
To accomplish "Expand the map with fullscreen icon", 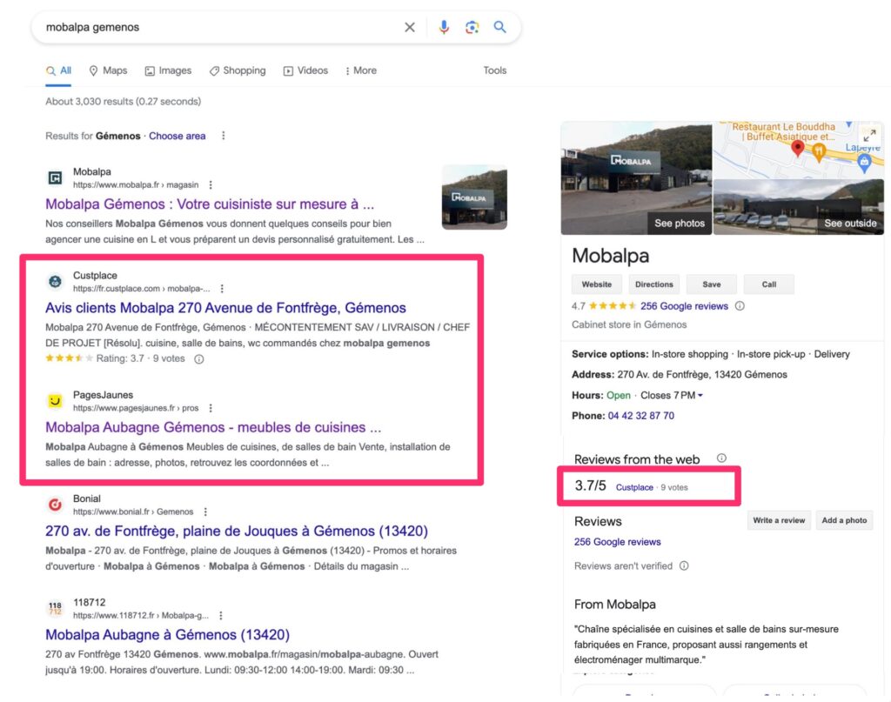I will [x=869, y=136].
